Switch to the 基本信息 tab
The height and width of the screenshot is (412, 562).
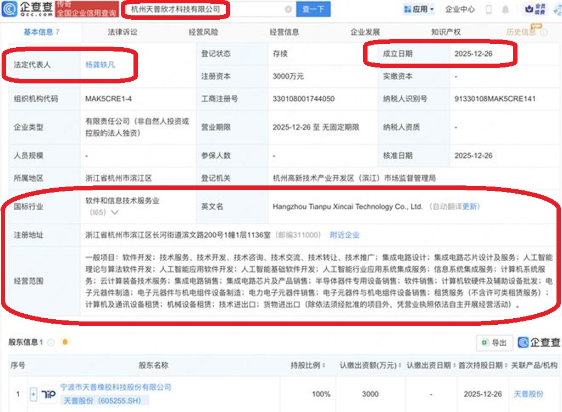pos(42,32)
